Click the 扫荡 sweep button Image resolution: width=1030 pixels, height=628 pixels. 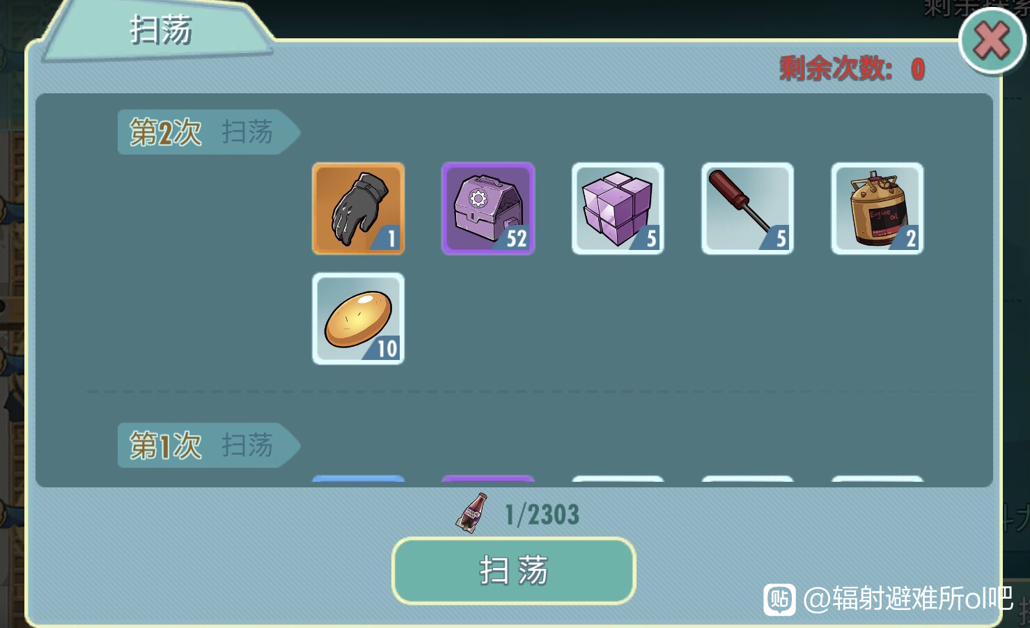coord(513,570)
